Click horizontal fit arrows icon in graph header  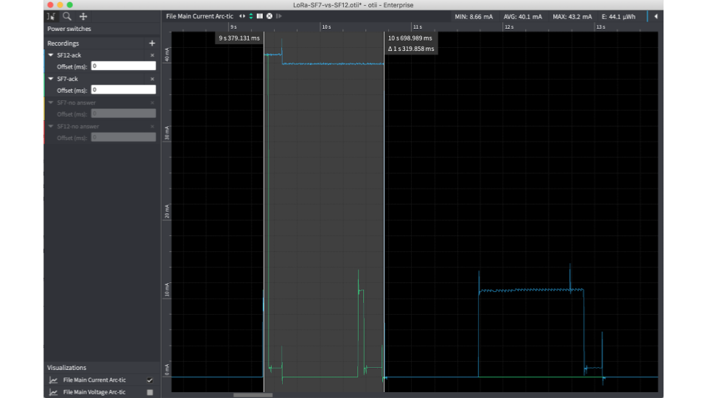pos(242,16)
